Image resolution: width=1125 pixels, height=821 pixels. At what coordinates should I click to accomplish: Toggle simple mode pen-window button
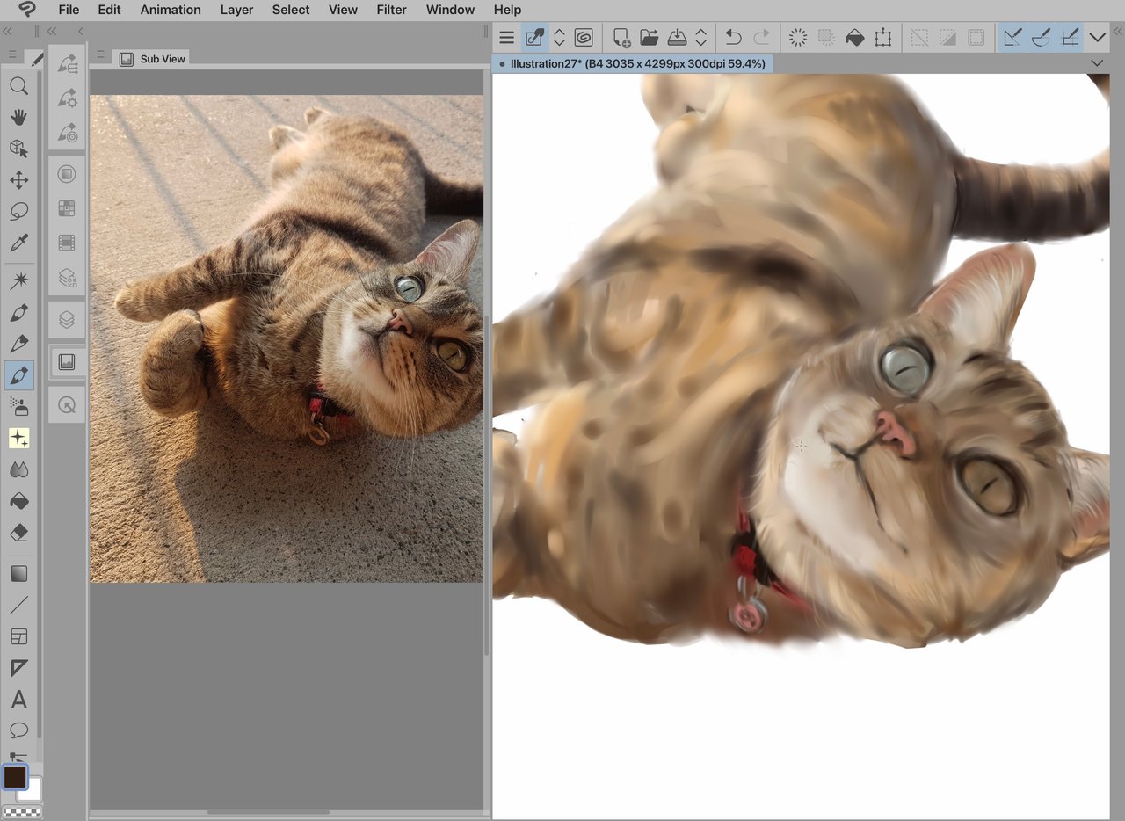pyautogui.click(x=534, y=37)
